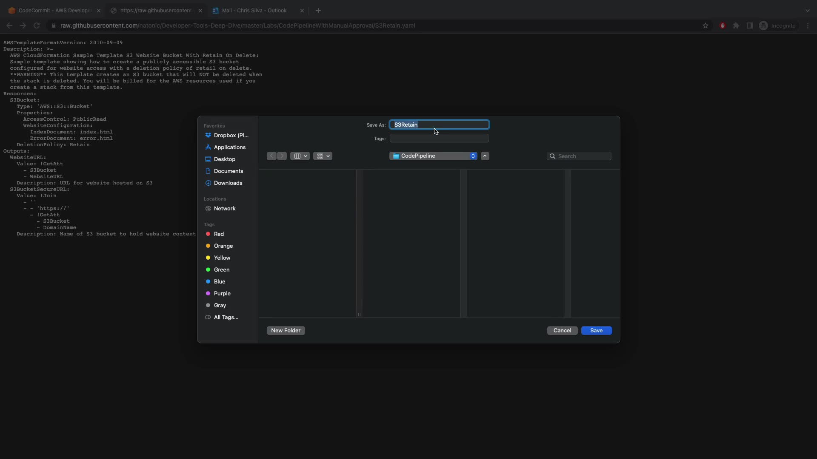Open the extensions puzzle icon
The width and height of the screenshot is (817, 459).
point(736,25)
